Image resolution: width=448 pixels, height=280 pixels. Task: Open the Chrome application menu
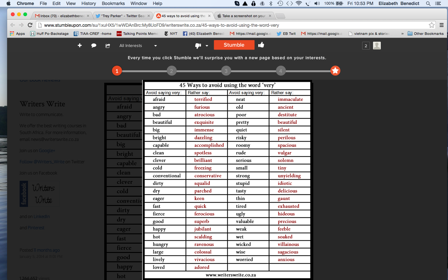tap(25, 3)
